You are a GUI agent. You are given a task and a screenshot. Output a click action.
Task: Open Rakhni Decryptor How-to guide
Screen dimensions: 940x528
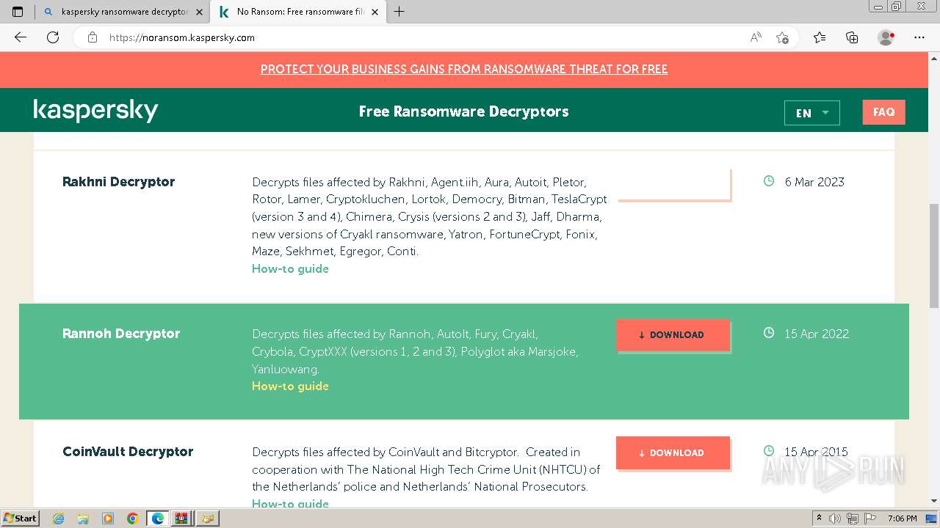point(290,268)
